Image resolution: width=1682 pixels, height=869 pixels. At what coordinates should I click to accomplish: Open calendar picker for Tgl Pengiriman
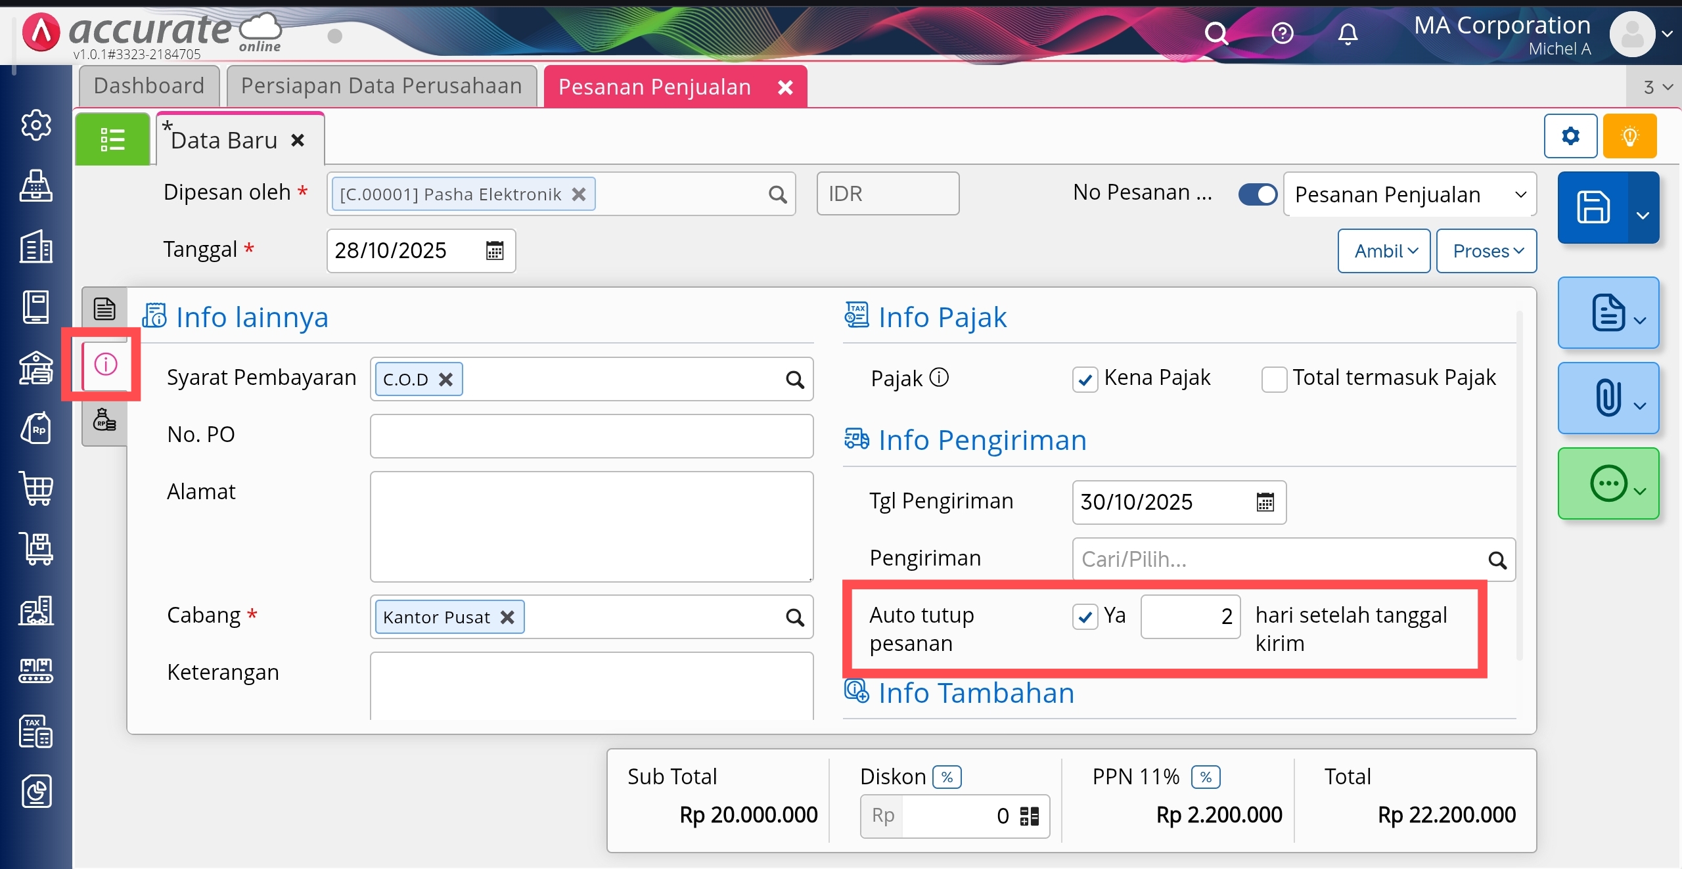coord(1265,502)
